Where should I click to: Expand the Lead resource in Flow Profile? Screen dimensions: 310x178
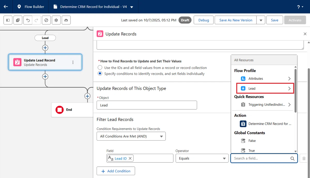(289, 88)
